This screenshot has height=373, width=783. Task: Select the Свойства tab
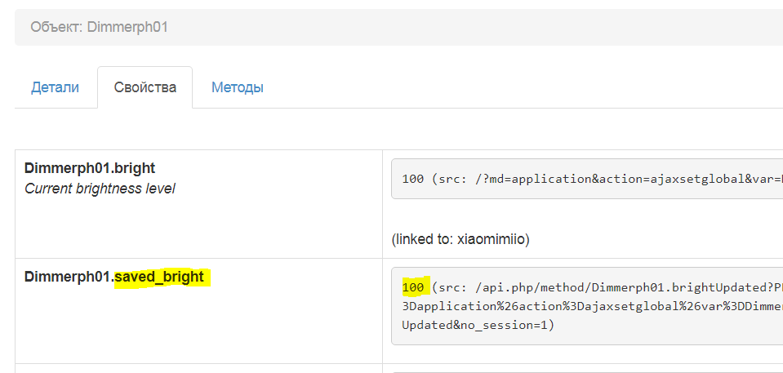click(145, 87)
